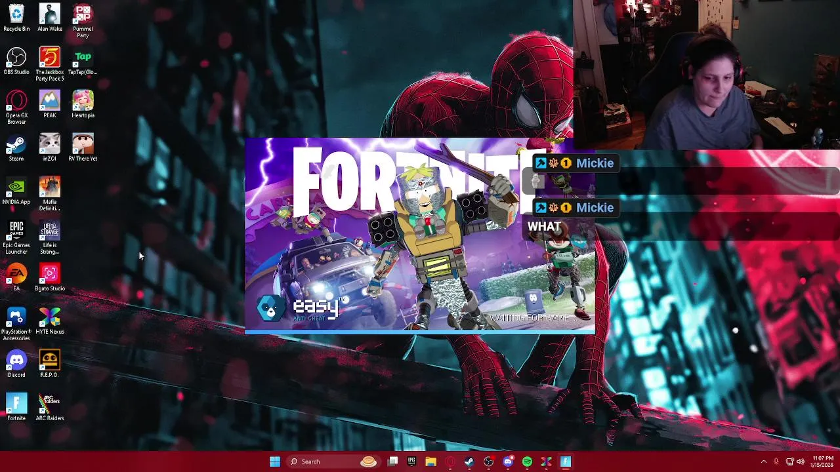Viewport: 840px width, 472px height.
Task: Open OBS Studio desktop shortcut
Action: coord(16,61)
